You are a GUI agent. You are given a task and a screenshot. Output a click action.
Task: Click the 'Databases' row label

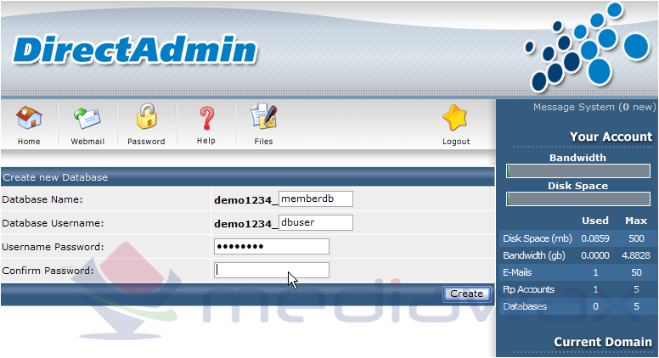point(525,306)
